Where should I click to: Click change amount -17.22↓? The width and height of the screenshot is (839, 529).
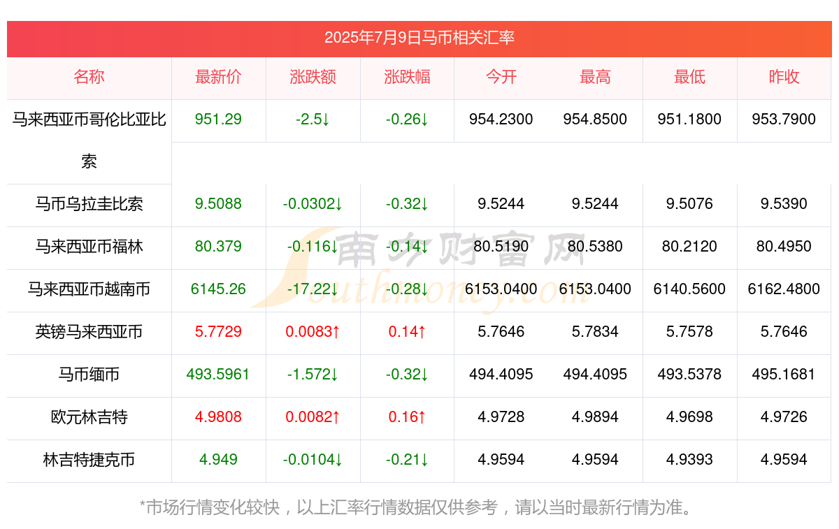tap(313, 289)
